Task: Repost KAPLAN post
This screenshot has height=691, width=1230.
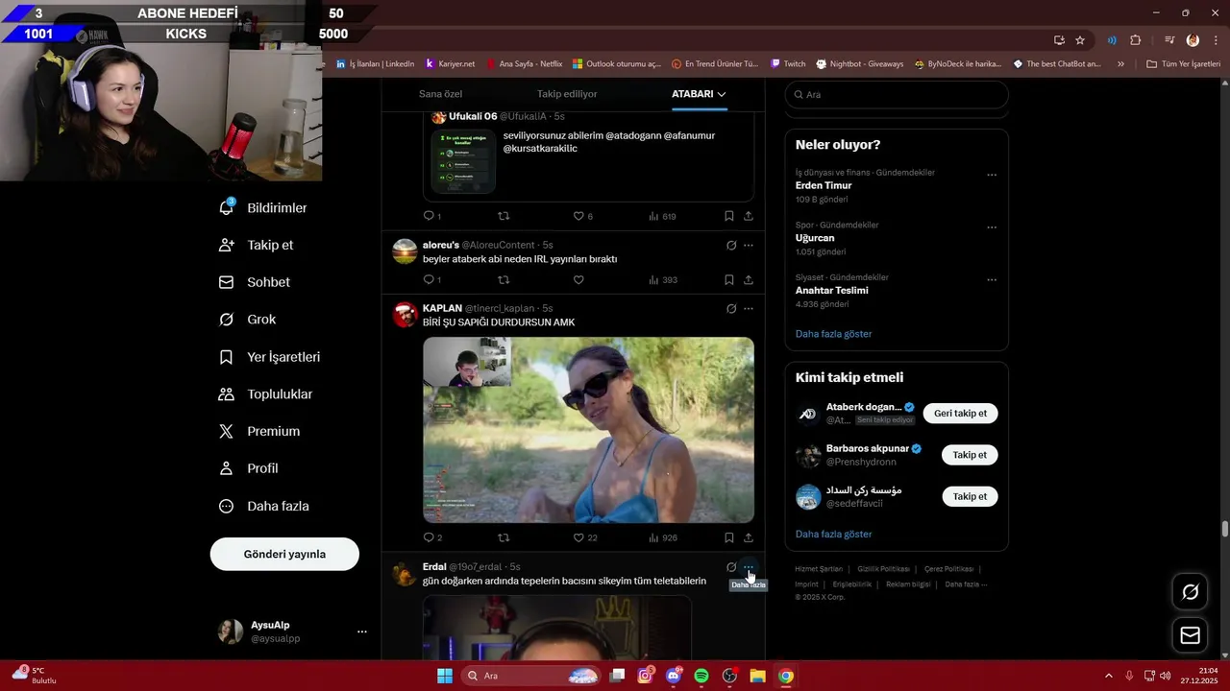Action: coord(504,537)
